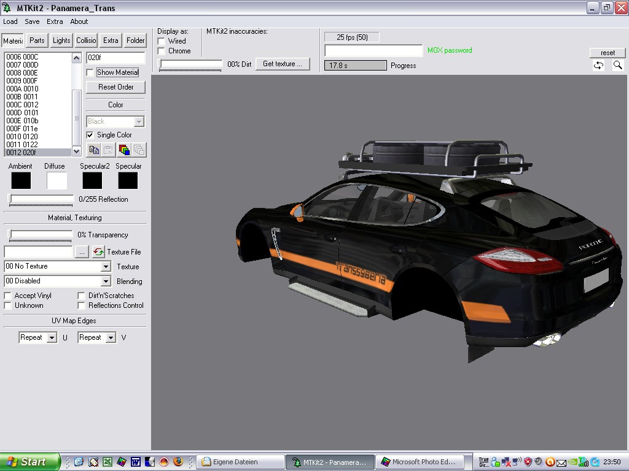Screen dimensions: 629x471
Task: Switch to Eigene Dateien taskbar window
Action: click(x=241, y=462)
